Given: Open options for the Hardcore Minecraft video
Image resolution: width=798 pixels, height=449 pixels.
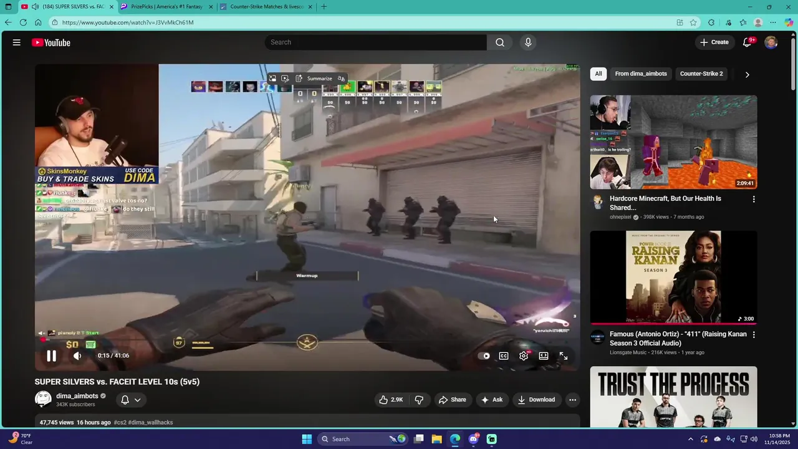Looking at the screenshot, I should [x=754, y=200].
